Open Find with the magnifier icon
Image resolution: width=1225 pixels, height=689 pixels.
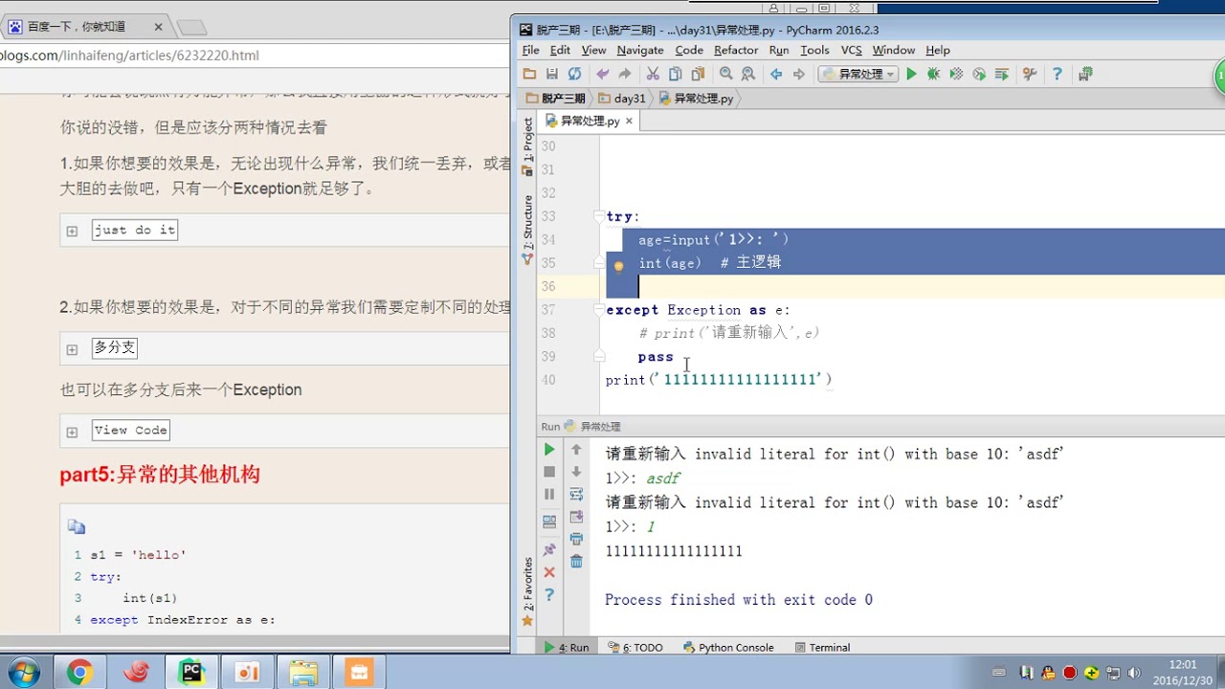(x=725, y=74)
